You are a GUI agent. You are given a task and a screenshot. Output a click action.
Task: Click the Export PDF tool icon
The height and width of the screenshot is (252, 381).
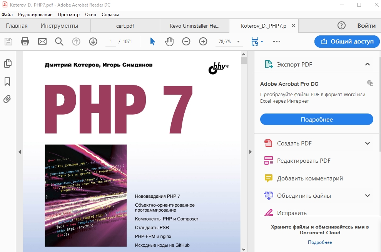pos(269,64)
